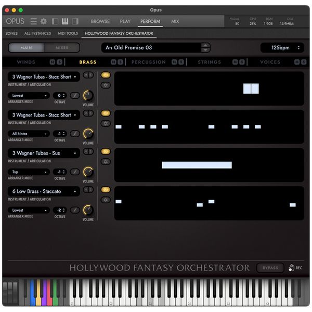Toggle power on 6 Low Brass Staccato
This screenshot has width=312, height=312.
[x=106, y=190]
